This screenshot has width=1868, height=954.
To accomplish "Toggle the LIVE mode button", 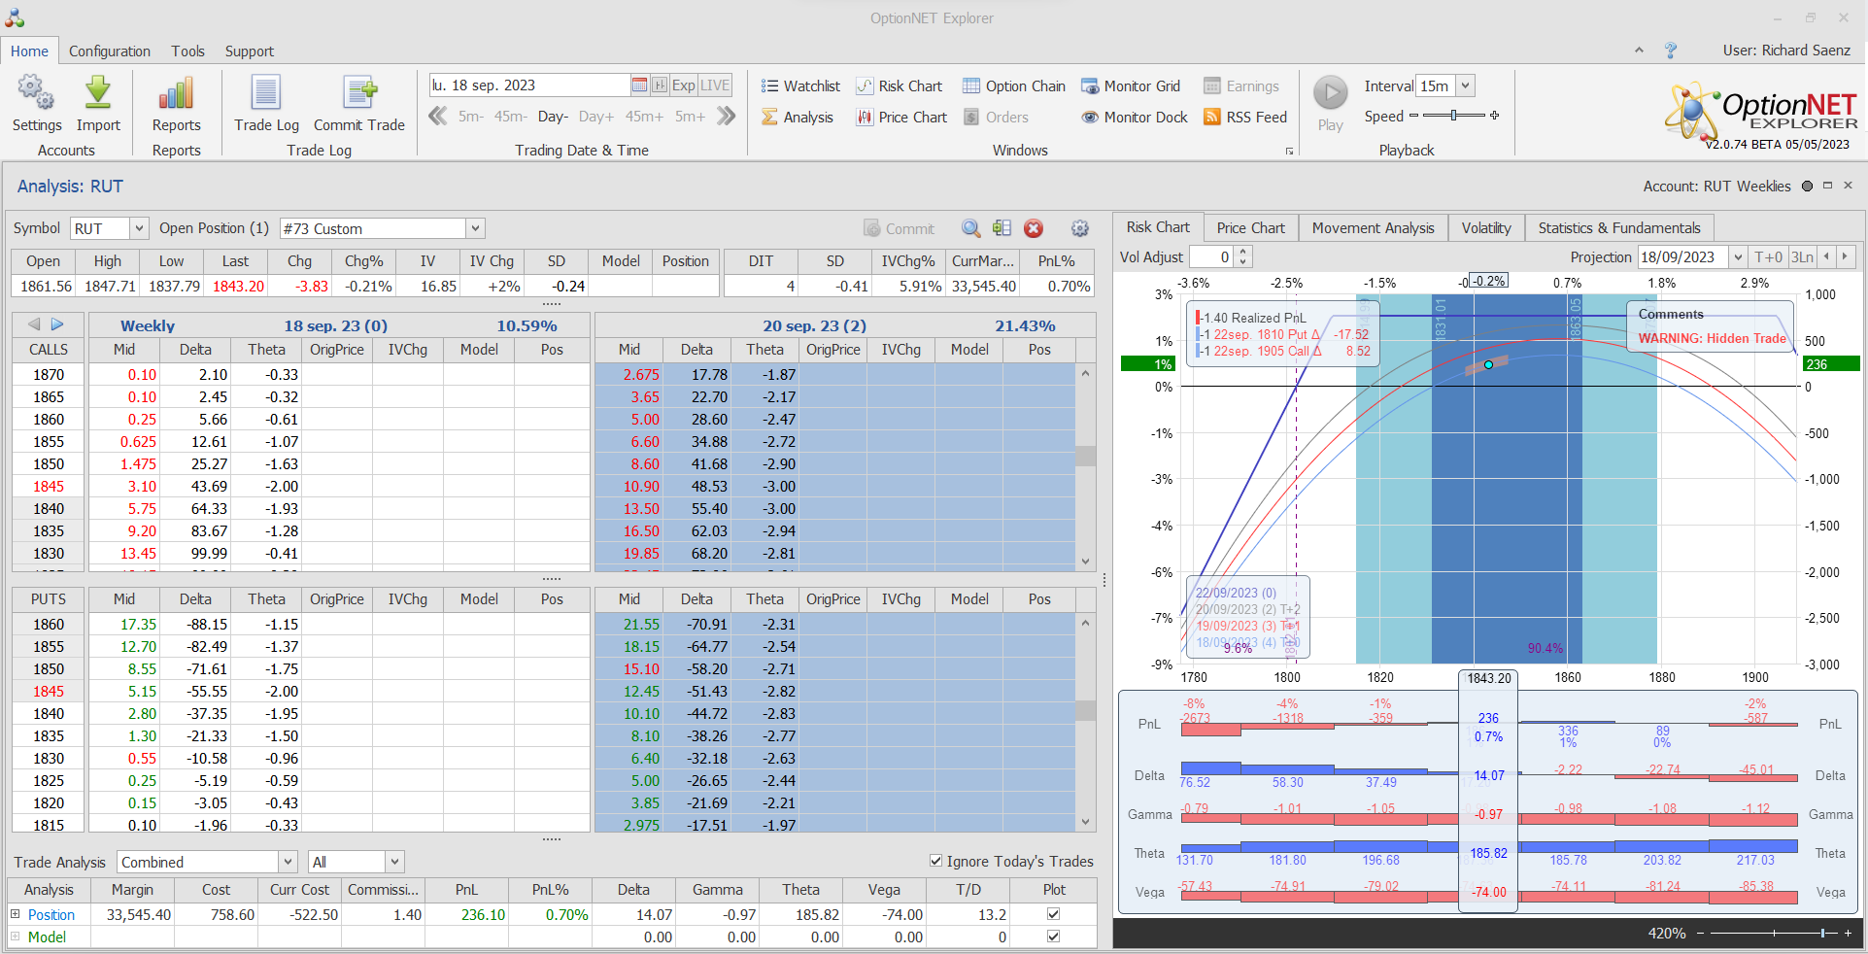I will coord(715,85).
